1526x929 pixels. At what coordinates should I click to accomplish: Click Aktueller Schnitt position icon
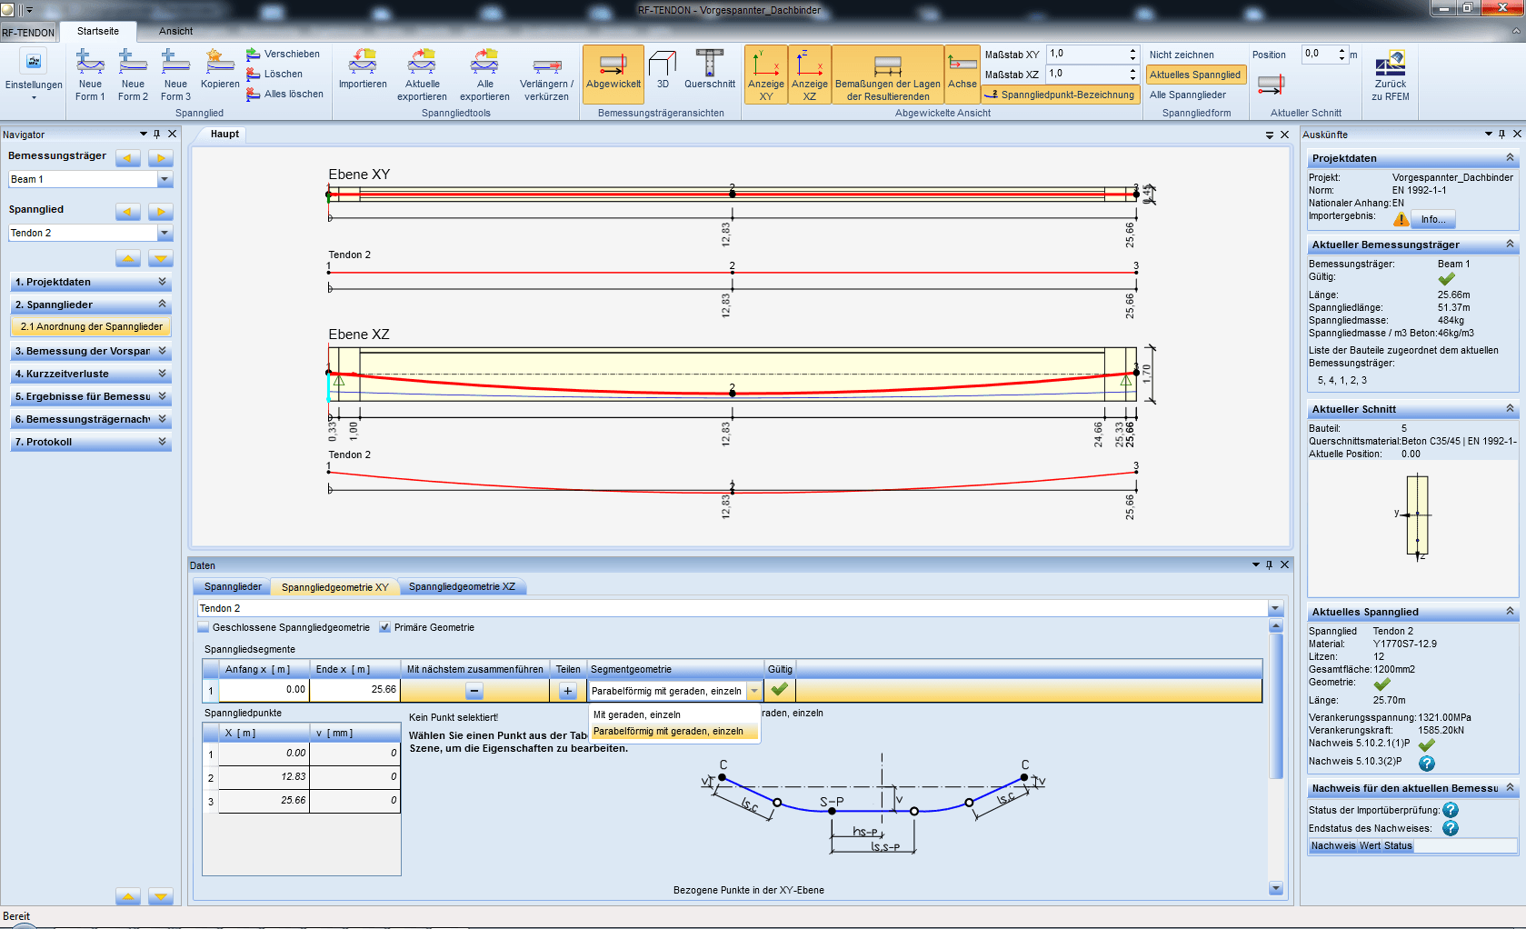1271,85
